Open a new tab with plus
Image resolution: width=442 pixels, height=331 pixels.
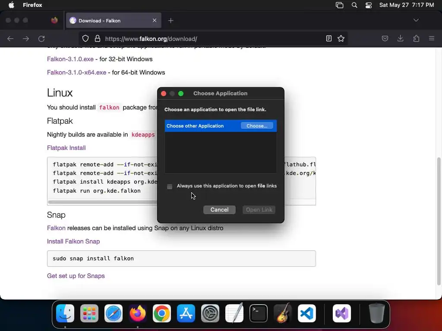(170, 21)
